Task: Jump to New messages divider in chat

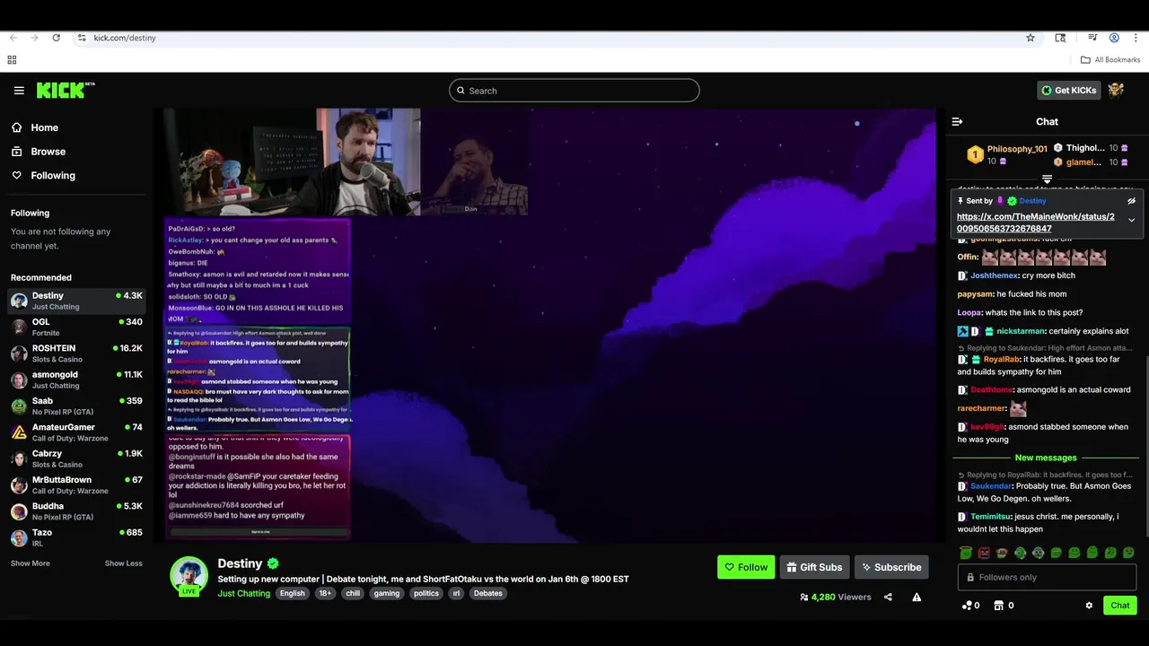Action: pyautogui.click(x=1046, y=458)
